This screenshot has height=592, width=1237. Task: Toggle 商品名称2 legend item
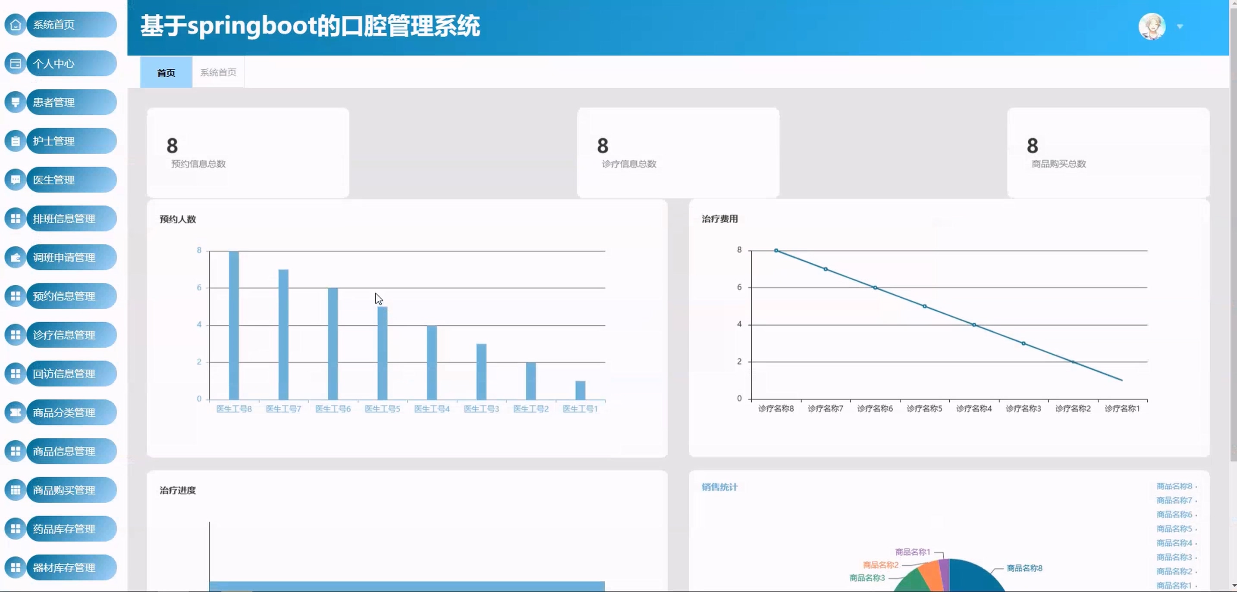(1174, 571)
